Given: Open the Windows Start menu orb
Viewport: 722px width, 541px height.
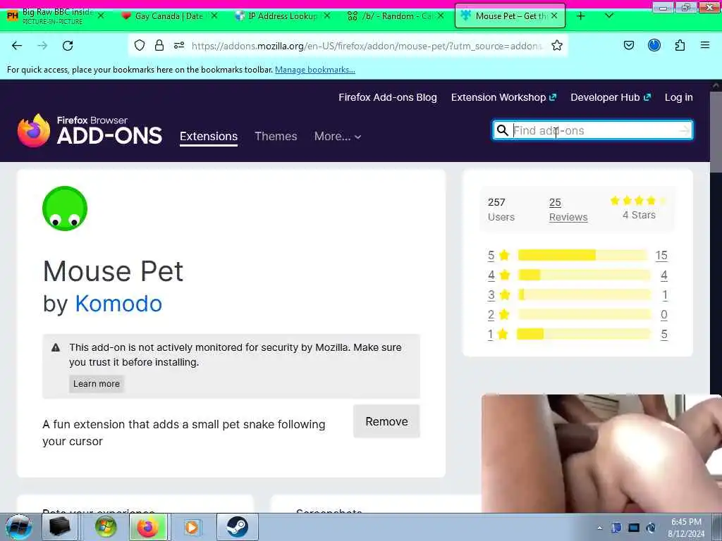Looking at the screenshot, I should pos(19,527).
